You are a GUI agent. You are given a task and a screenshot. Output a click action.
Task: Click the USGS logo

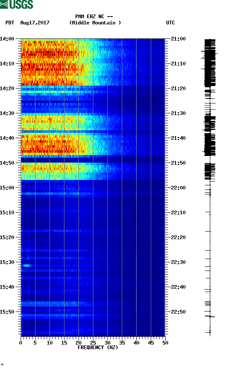(x=17, y=4)
